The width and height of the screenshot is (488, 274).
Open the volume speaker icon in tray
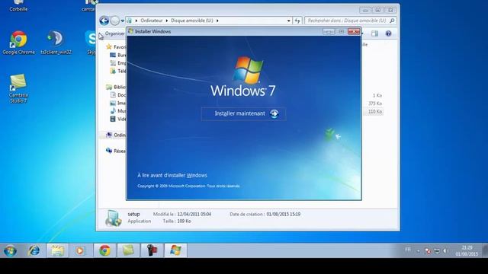445,251
